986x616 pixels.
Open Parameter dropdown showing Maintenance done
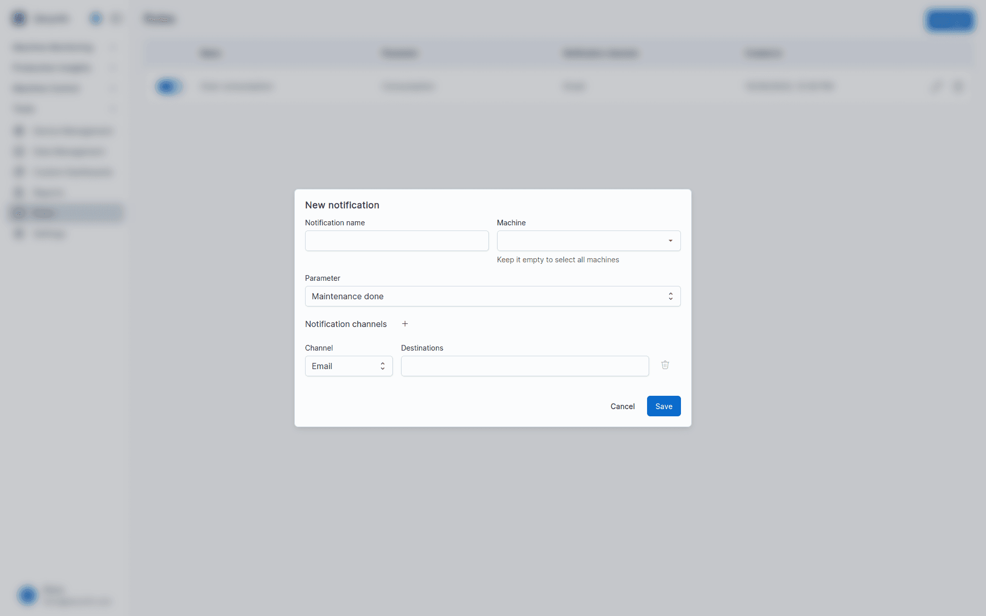click(x=492, y=296)
